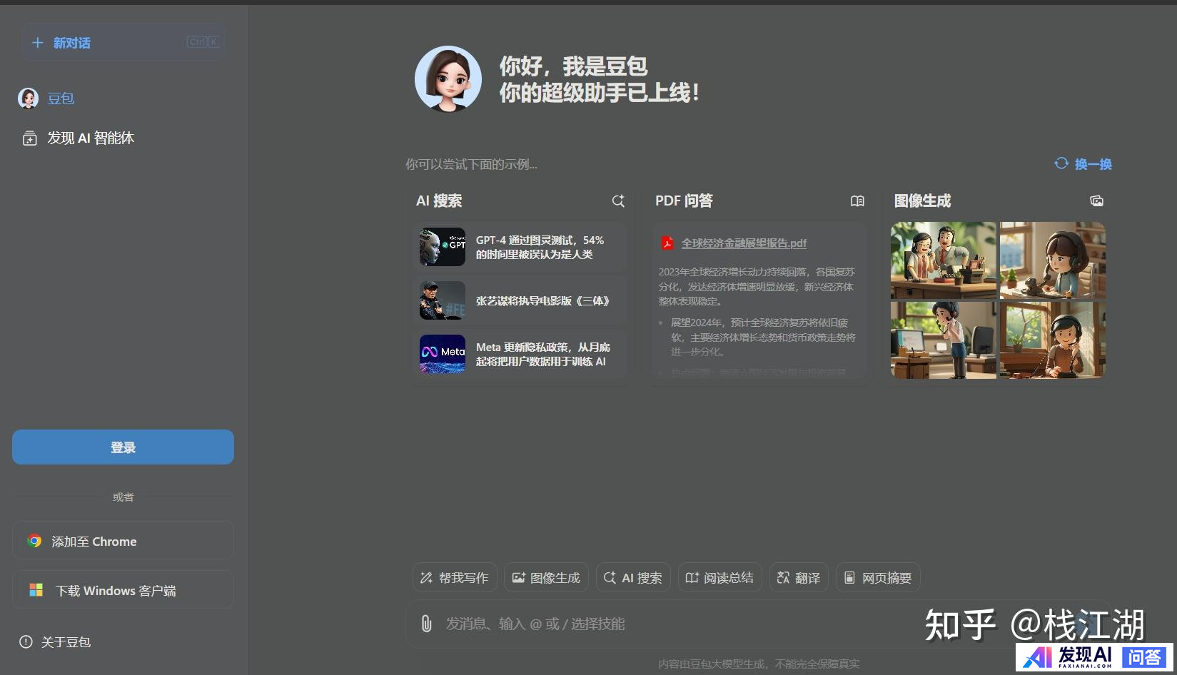Click the translate icon in 翻译 chip
This screenshot has width=1177, height=675.
[x=783, y=578]
